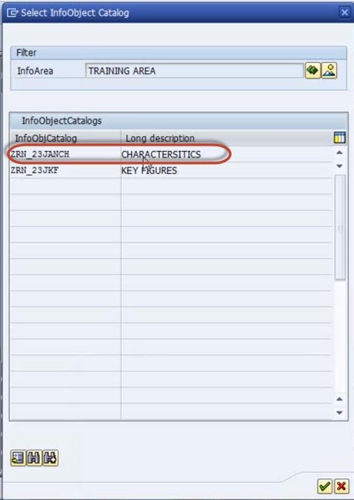Viewport: 354px width, 500px height.
Task: Click the details icon at bottom left
Action: coord(18,458)
